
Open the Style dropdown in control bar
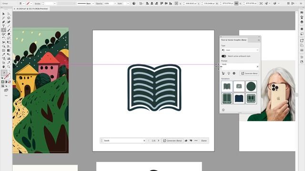(x=128, y=3)
